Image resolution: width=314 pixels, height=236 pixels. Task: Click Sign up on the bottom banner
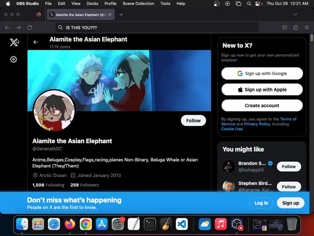291,203
